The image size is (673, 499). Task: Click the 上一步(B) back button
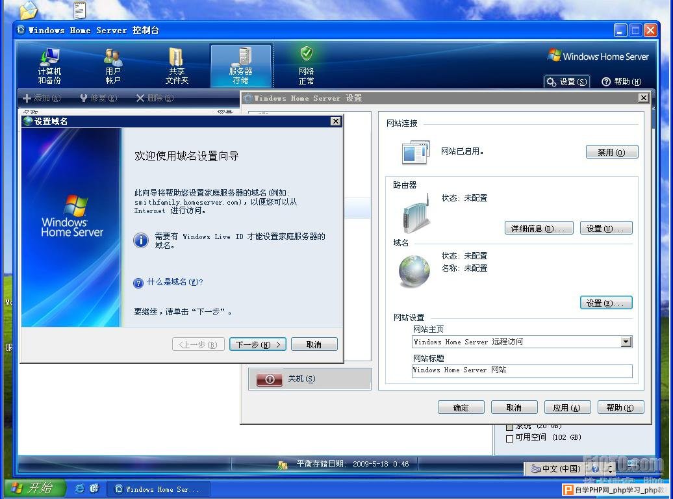[x=198, y=344]
